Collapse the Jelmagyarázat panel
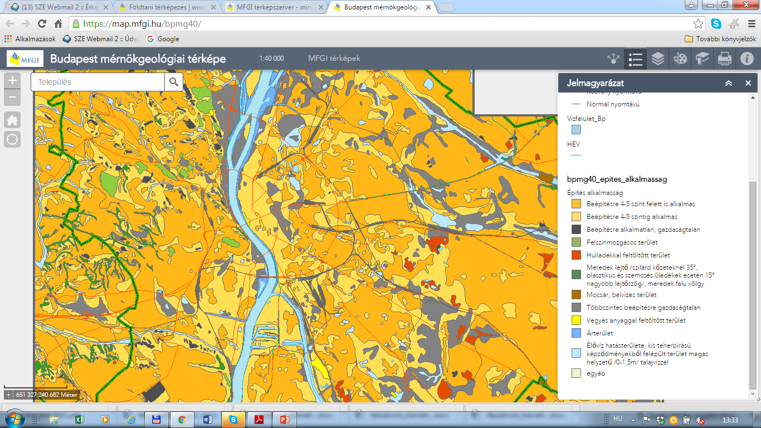Screen dimensions: 761x428 [x=729, y=83]
